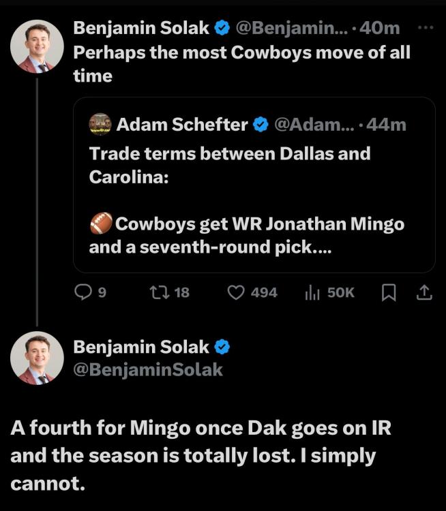This screenshot has height=511, width=446.
Task: Share the tweet via upload arrow icon
Action: coord(423,292)
